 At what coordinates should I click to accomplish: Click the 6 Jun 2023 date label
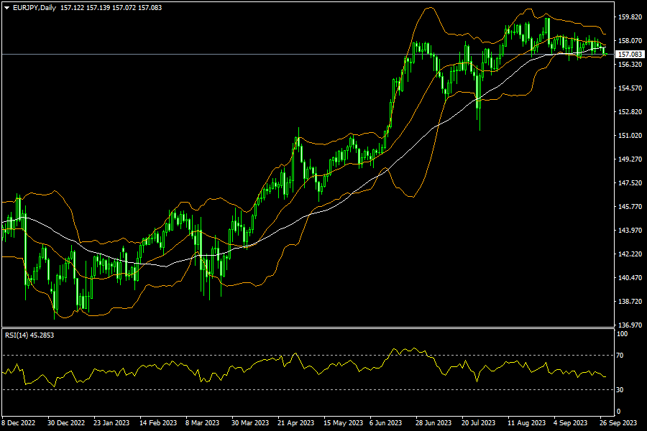point(386,423)
